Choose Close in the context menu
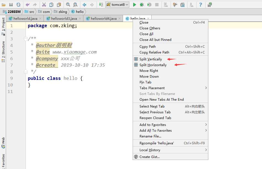This screenshot has height=169, width=262. [170, 22]
